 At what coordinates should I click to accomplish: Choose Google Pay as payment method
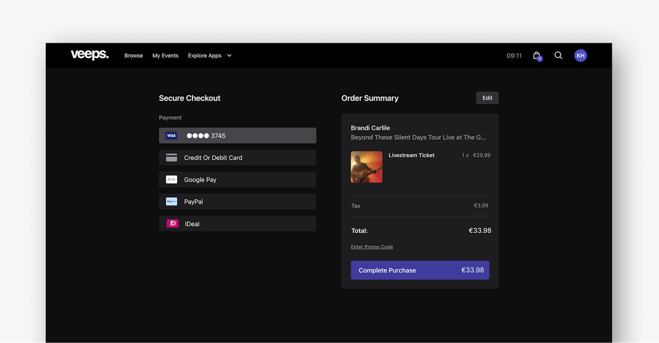(x=237, y=180)
